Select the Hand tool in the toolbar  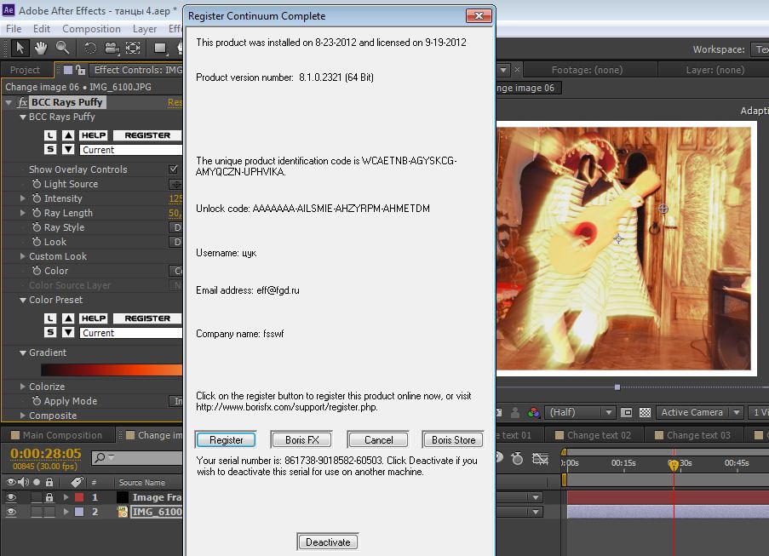41,49
